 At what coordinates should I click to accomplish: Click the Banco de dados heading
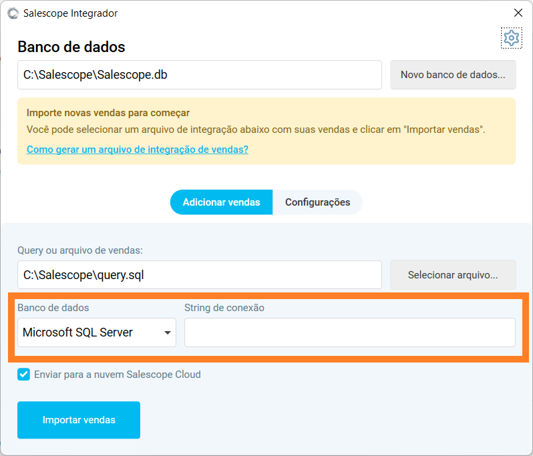pyautogui.click(x=71, y=47)
